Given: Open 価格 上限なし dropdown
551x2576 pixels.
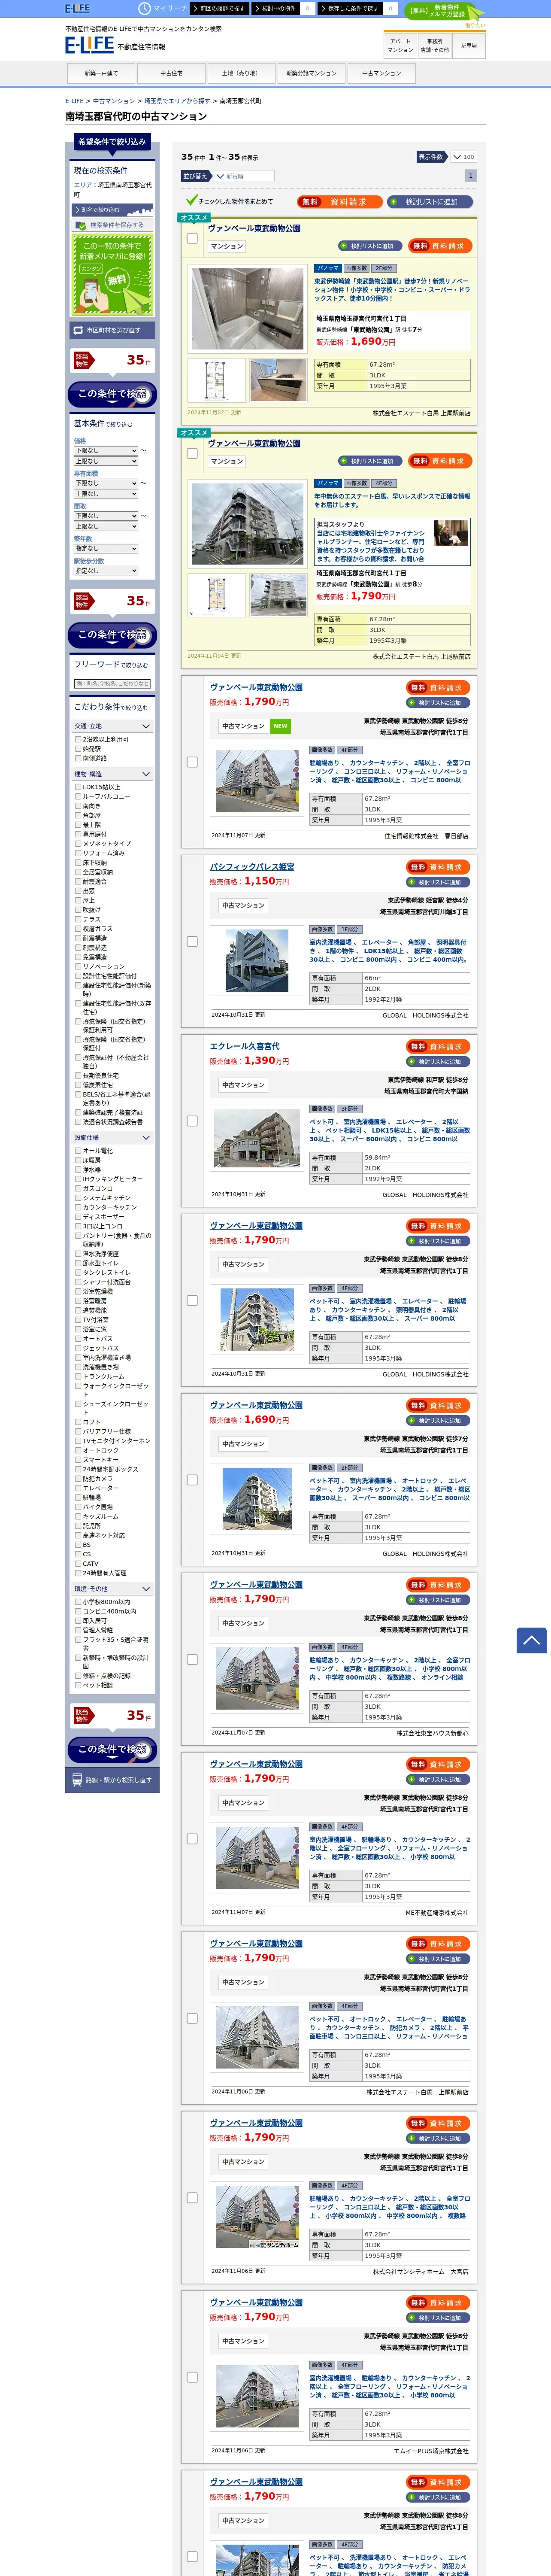Looking at the screenshot, I should point(105,461).
